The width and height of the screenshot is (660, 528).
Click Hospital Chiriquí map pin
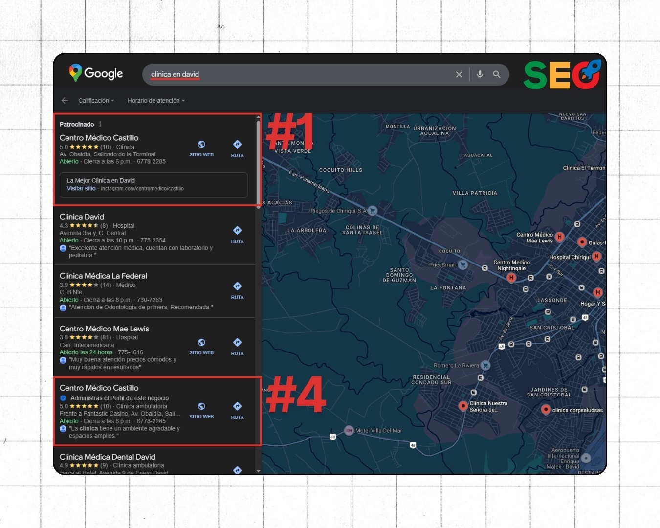click(596, 256)
